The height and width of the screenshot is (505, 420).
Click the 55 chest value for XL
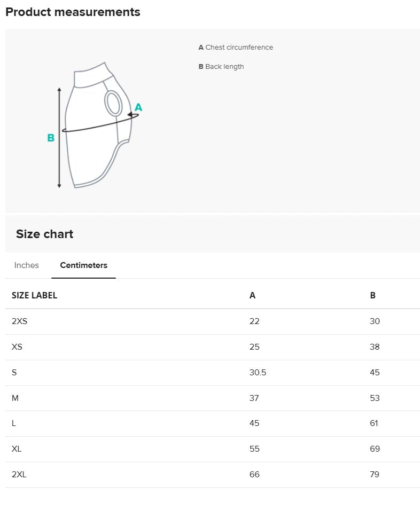(254, 449)
